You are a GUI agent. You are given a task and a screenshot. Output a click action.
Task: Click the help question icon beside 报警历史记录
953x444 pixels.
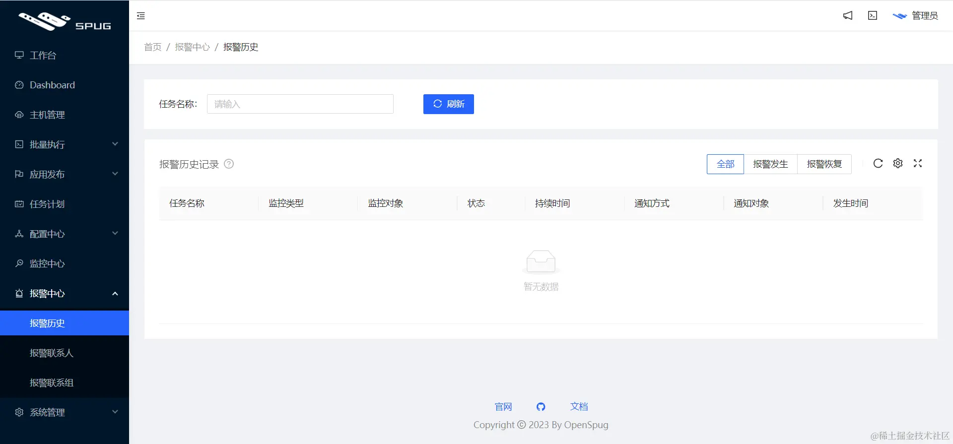pos(229,164)
